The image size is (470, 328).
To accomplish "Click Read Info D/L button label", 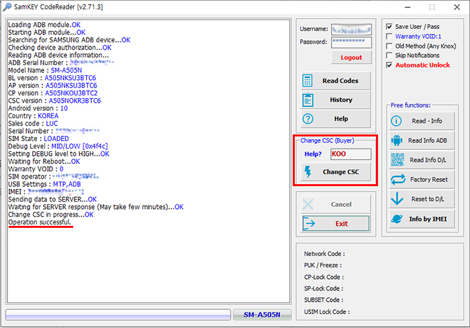I will pyautogui.click(x=428, y=160).
